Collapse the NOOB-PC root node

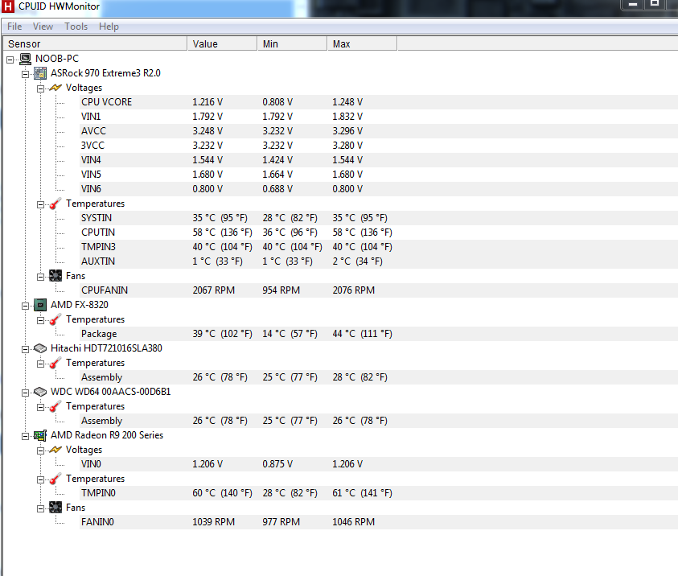10,60
